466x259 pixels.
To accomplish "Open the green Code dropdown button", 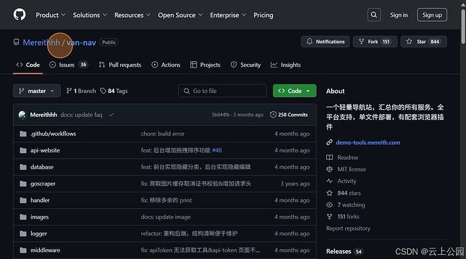I will click(x=294, y=91).
